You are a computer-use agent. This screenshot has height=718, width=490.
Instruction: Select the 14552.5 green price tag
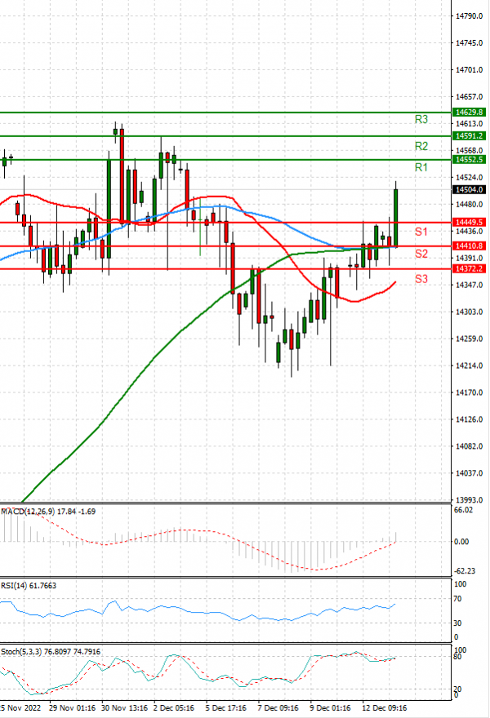(x=469, y=160)
